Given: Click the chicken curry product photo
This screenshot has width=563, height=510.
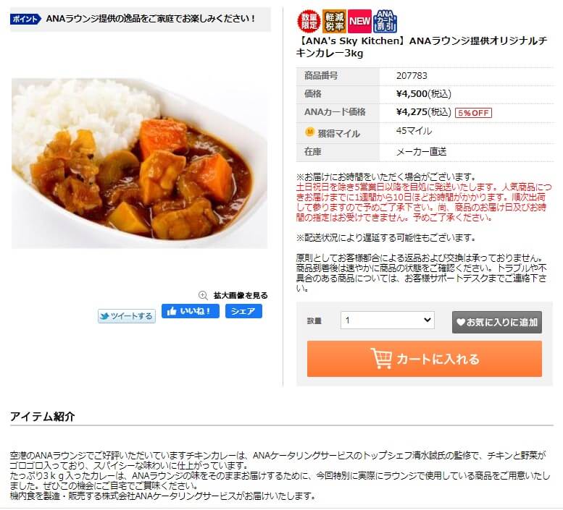Looking at the screenshot, I should click(x=139, y=163).
